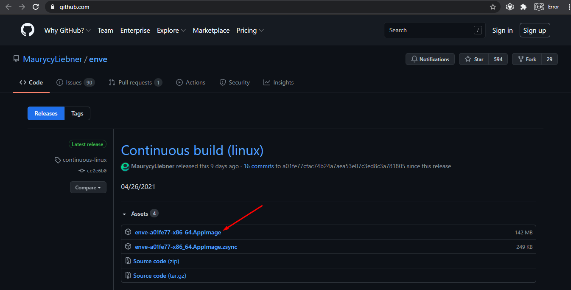This screenshot has height=290, width=571.
Task: Click the file icon beside Source code (zip)
Action: coord(128,261)
